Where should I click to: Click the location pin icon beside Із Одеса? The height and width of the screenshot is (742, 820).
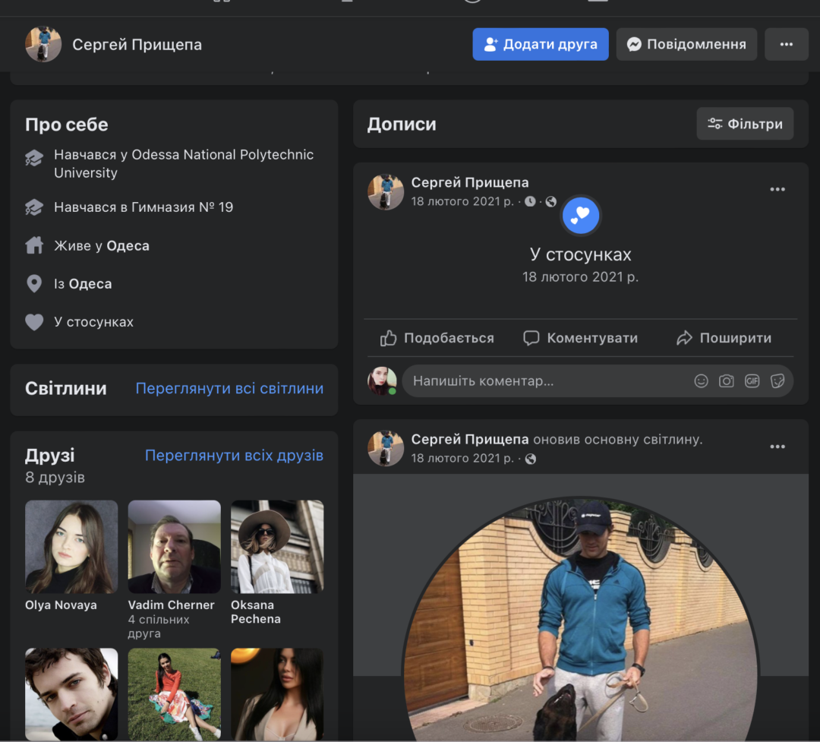(34, 283)
